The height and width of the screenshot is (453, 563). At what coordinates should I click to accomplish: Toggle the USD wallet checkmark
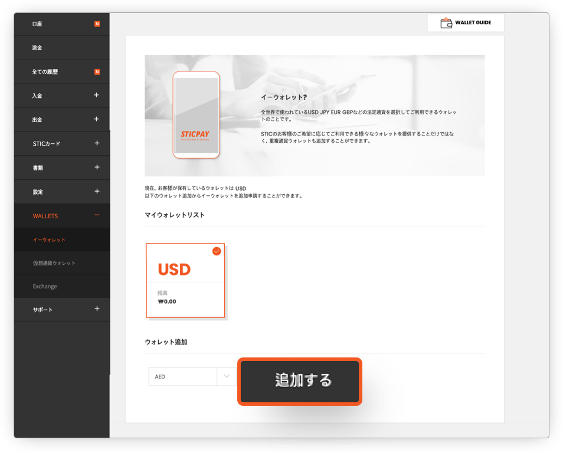pyautogui.click(x=217, y=251)
